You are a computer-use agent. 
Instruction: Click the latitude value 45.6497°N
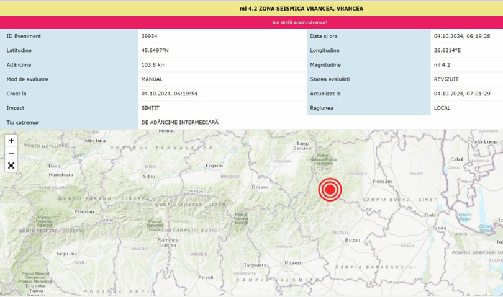155,51
